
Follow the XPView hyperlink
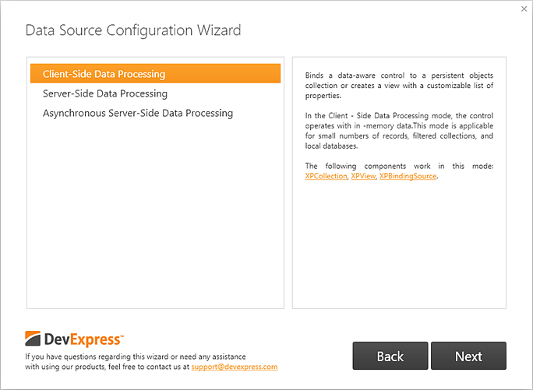[362, 176]
